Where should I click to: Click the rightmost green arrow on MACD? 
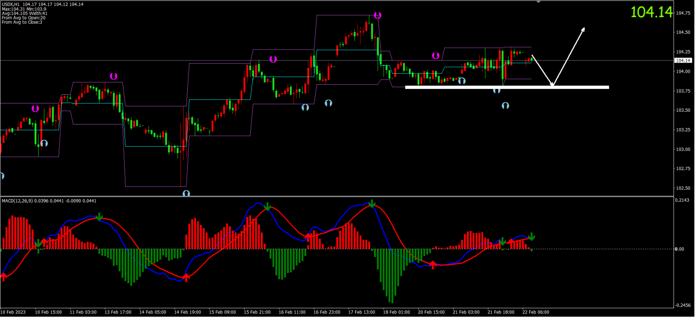point(531,237)
